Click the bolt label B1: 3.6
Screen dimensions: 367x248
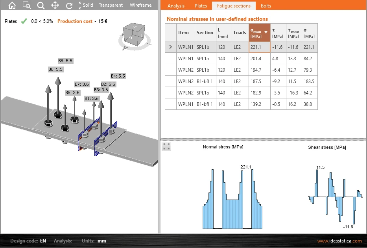coord(92,98)
